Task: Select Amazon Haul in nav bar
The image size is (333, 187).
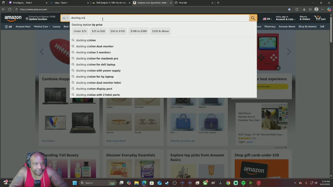Action: pos(23,26)
